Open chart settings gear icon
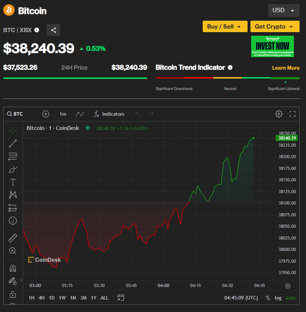The image size is (306, 312). 279,114
